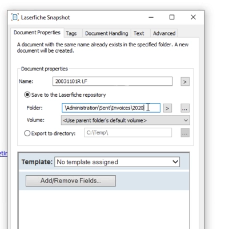Minimize the Laserfiche Snapshot window
The image size is (245, 229).
click(x=151, y=17)
